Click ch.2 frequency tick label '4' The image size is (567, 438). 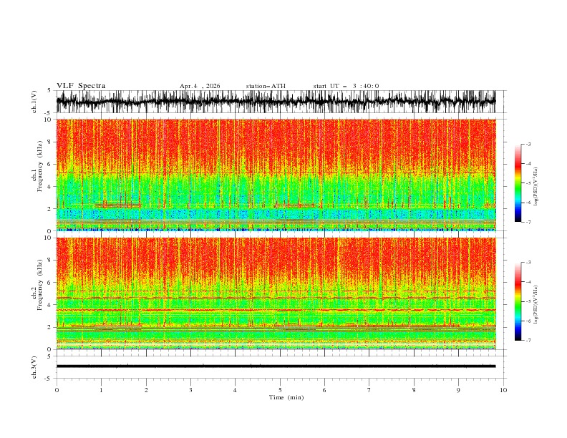click(50, 305)
